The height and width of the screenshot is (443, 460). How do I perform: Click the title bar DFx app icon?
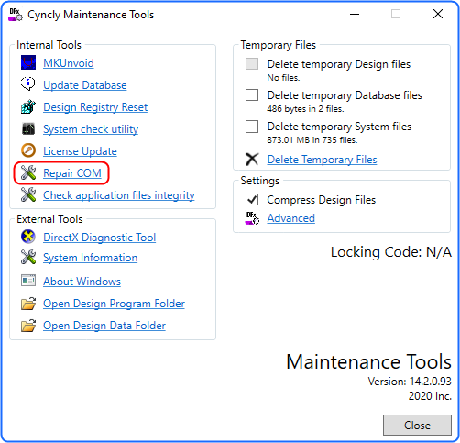click(16, 15)
